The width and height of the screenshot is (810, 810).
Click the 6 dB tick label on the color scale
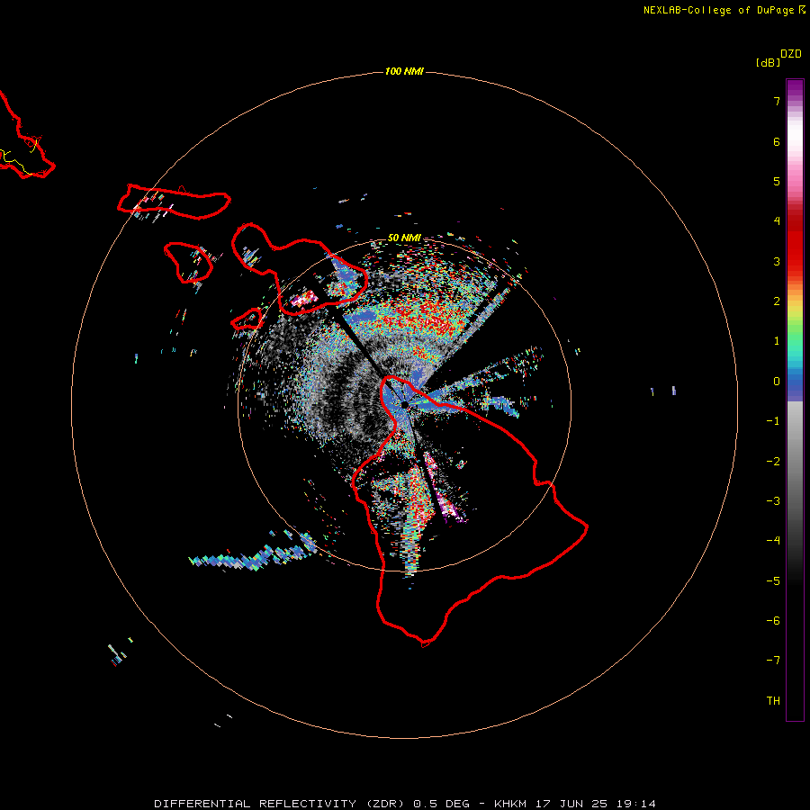tap(777, 141)
